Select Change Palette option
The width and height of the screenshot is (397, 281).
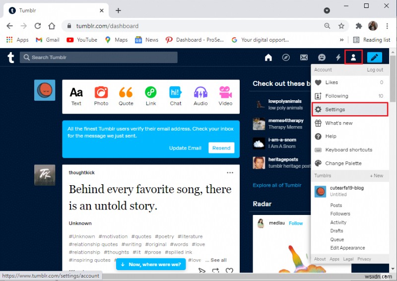(350, 163)
